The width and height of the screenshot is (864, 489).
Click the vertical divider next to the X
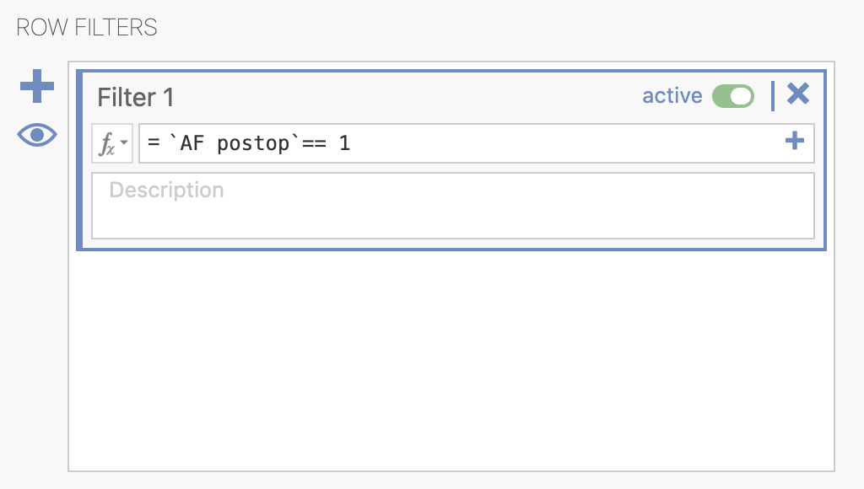773,96
